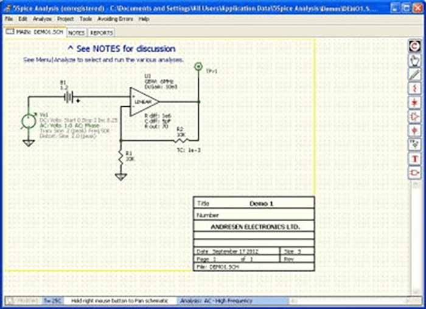Open the Analyze menu
Image resolution: width=426 pixels, height=309 pixels.
(x=42, y=19)
